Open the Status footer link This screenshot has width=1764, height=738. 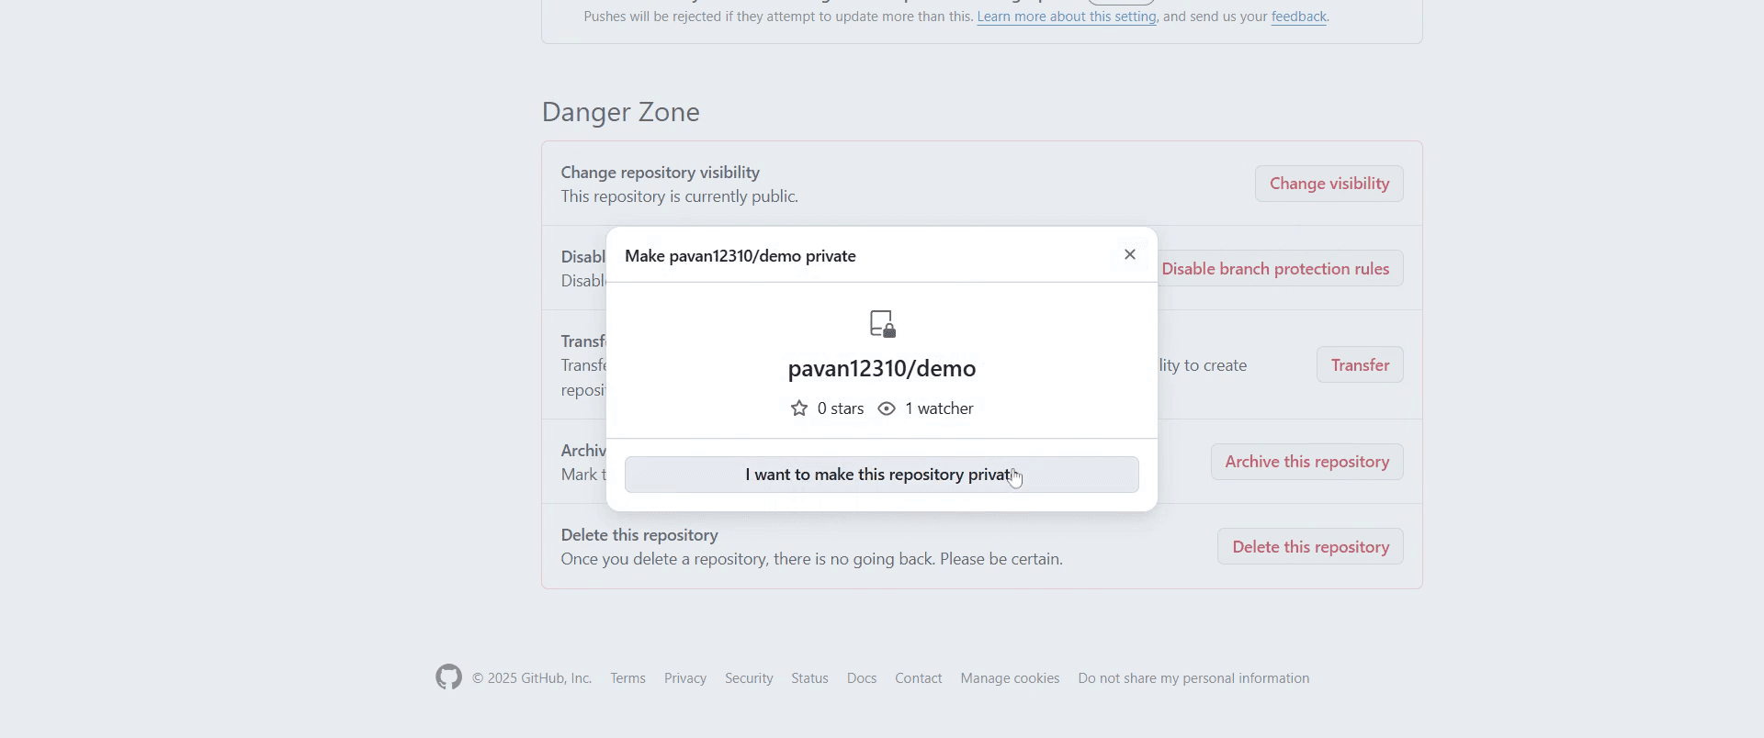(809, 678)
